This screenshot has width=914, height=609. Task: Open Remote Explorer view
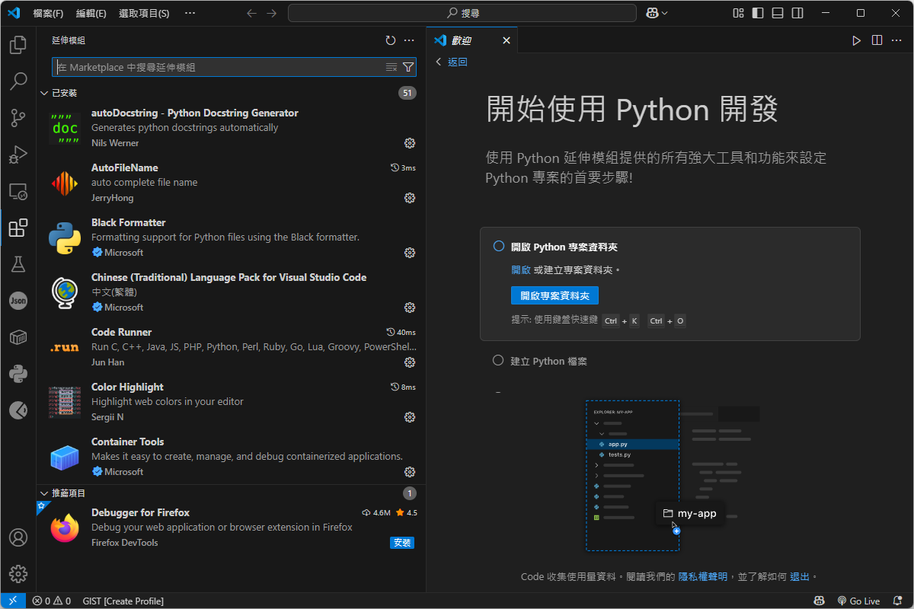(18, 191)
